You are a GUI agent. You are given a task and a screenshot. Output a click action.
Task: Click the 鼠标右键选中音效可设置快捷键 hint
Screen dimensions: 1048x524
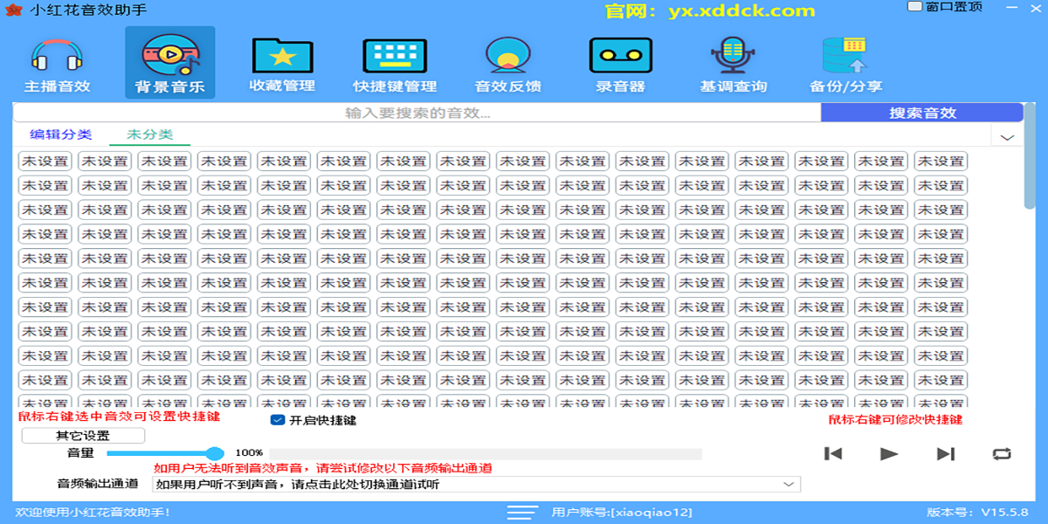[x=120, y=417]
